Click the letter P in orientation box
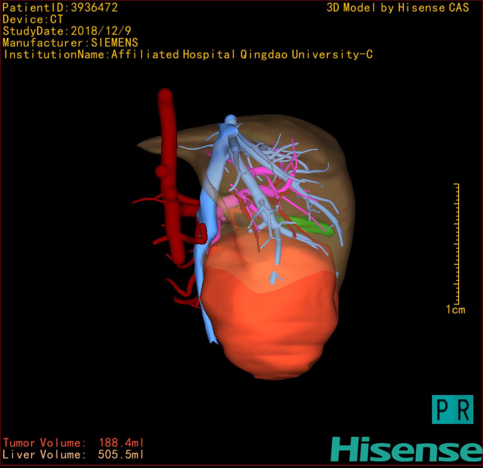 tap(443, 410)
